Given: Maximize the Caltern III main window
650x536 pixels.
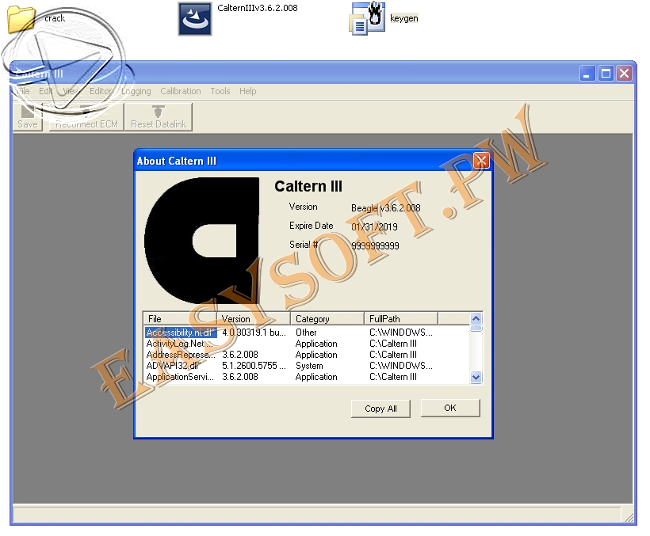Looking at the screenshot, I should point(606,74).
